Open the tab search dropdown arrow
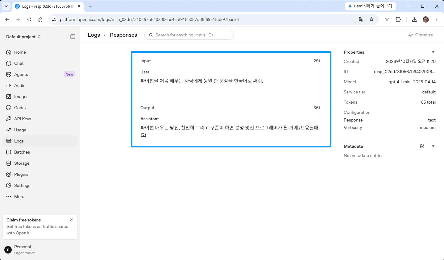 pyautogui.click(x=6, y=6)
